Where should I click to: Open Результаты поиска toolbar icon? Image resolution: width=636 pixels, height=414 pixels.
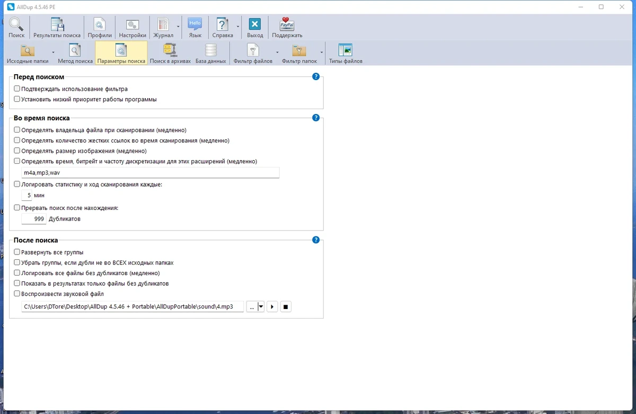57,28
